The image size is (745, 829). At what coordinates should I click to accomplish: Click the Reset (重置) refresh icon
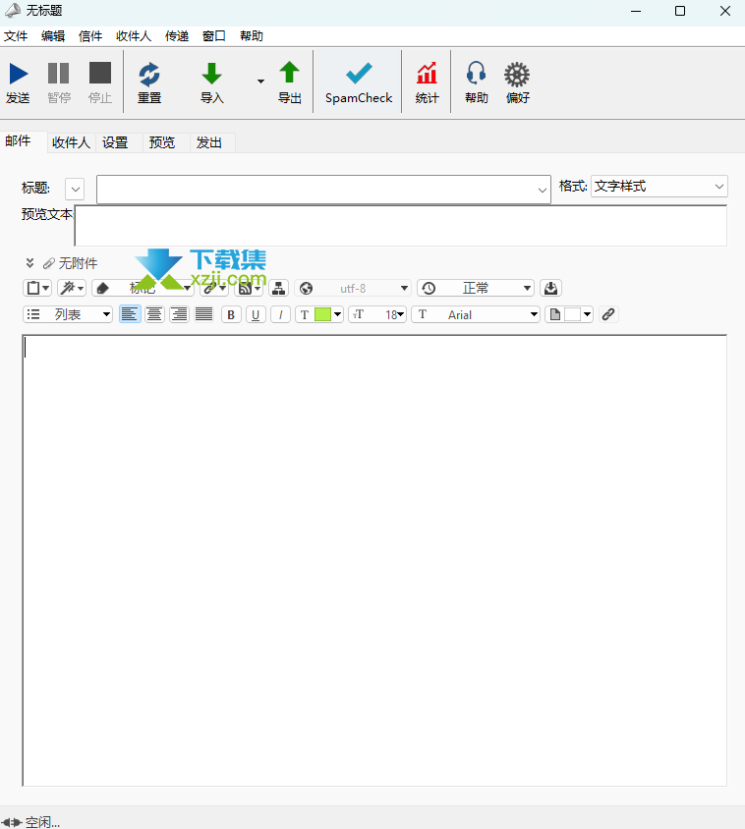(x=149, y=74)
